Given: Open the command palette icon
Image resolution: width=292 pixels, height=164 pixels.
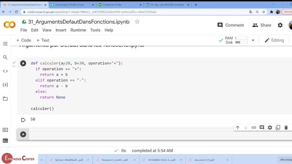Looking at the screenshot, I should point(5,130).
